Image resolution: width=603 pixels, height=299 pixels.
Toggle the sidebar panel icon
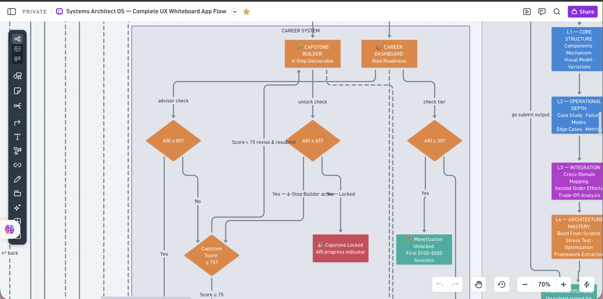(x=12, y=12)
